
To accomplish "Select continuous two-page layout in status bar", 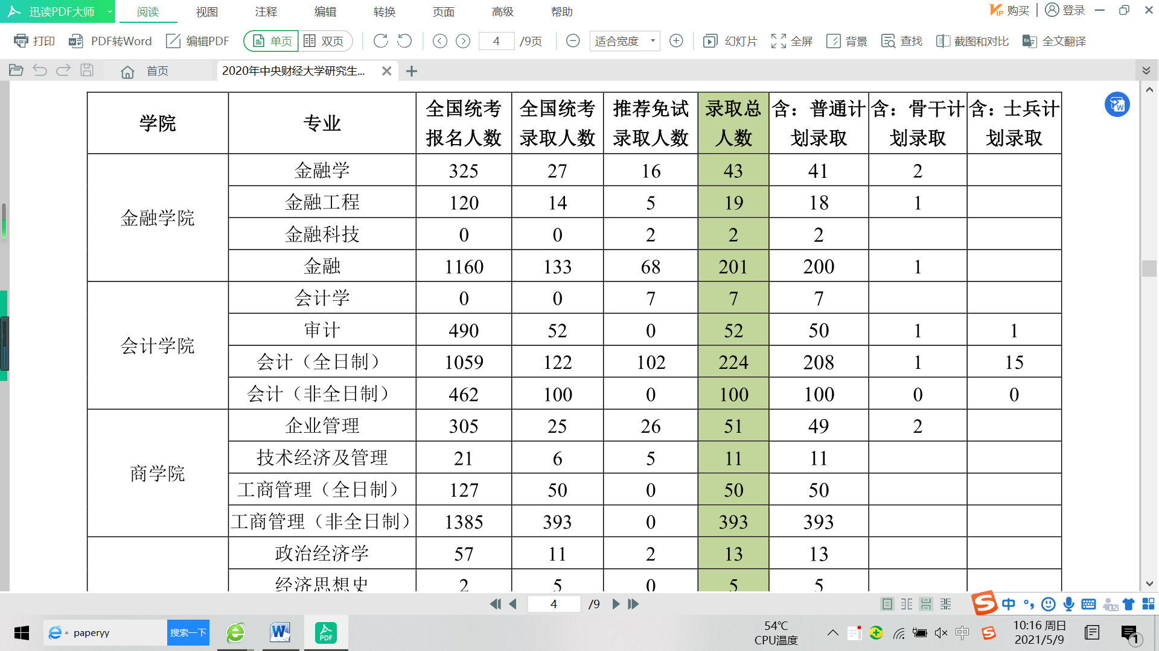I will point(946,604).
